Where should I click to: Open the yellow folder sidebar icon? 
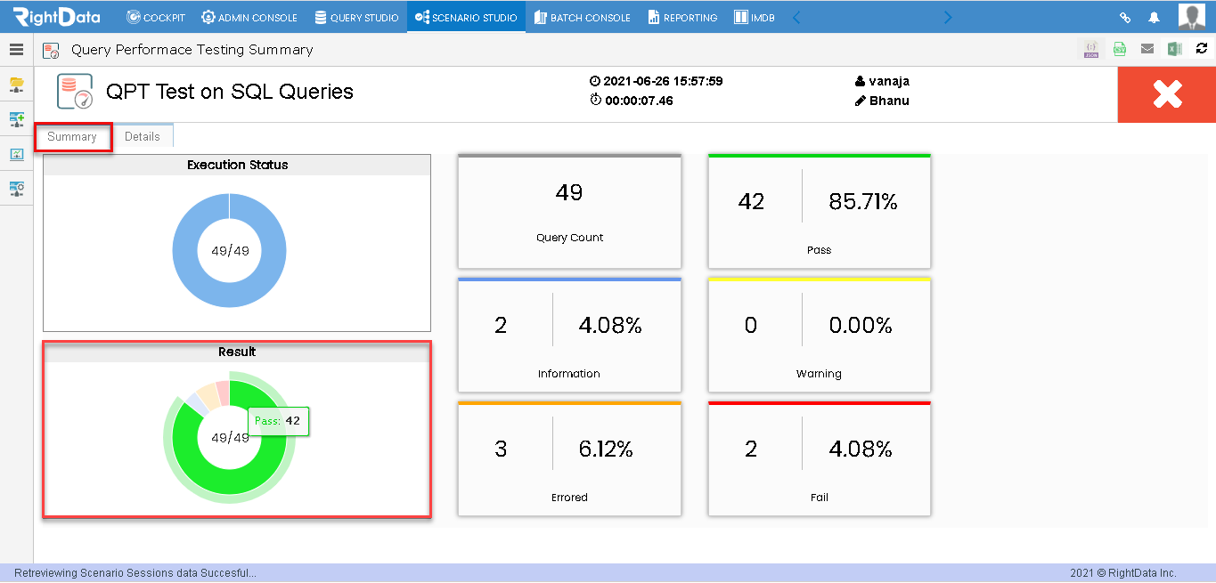pyautogui.click(x=16, y=85)
